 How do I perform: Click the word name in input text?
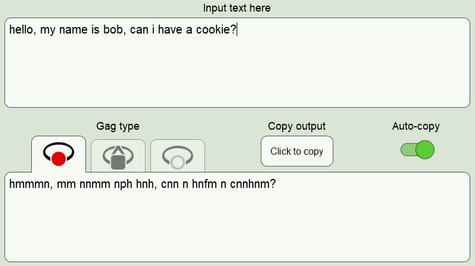coord(73,30)
